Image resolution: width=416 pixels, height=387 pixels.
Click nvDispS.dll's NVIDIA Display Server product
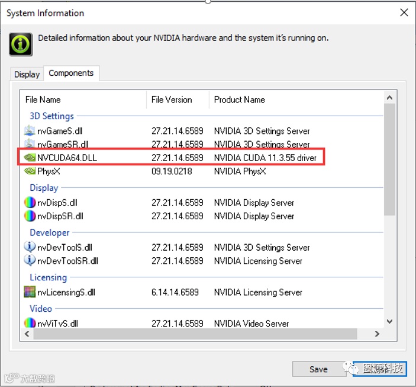[x=254, y=203]
